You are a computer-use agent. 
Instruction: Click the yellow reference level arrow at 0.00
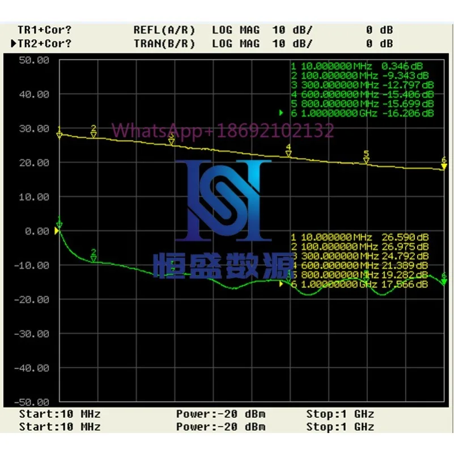point(57,231)
